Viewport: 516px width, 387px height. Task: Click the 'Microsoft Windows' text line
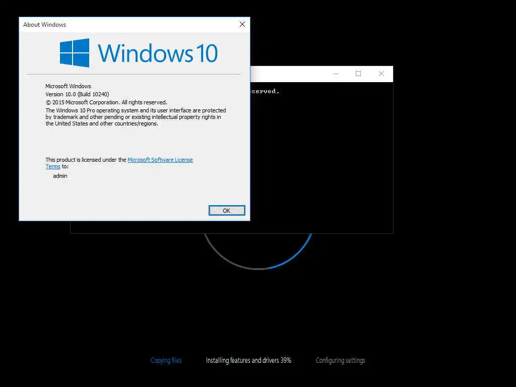(68, 86)
